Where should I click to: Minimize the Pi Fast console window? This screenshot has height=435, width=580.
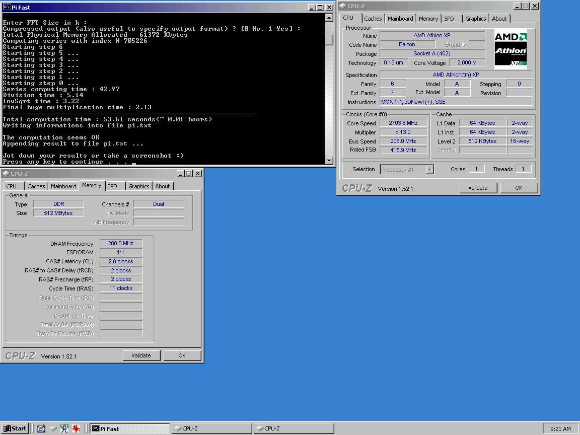[312, 7]
